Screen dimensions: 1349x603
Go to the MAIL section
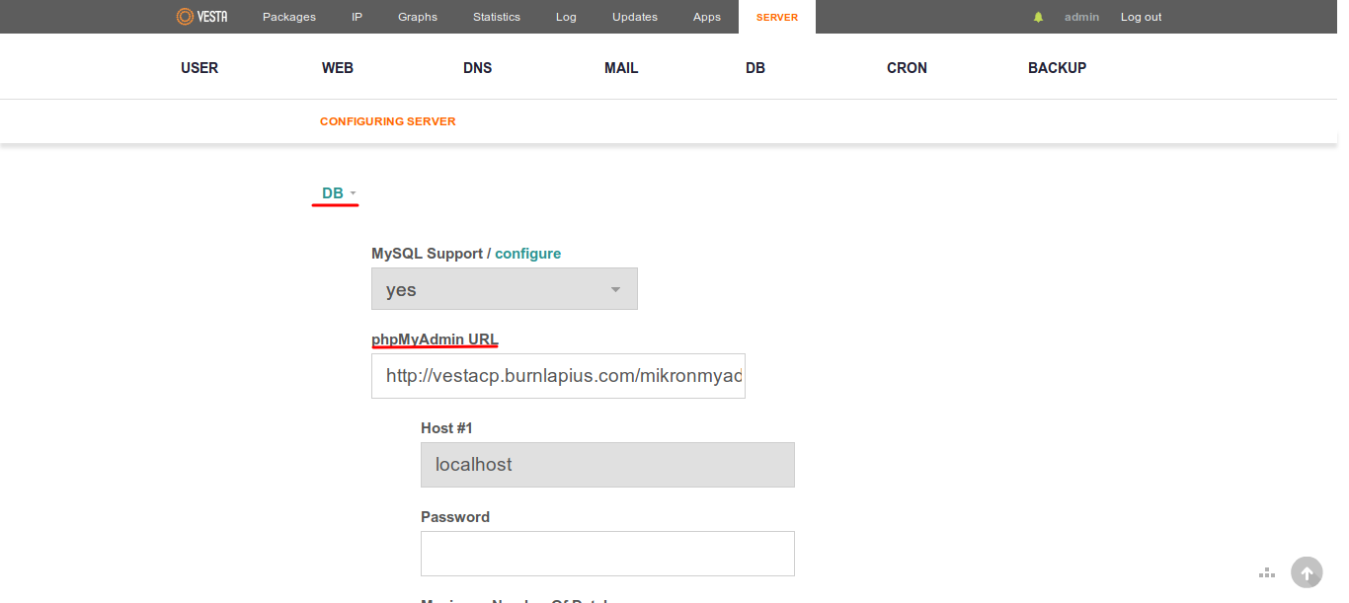621,68
